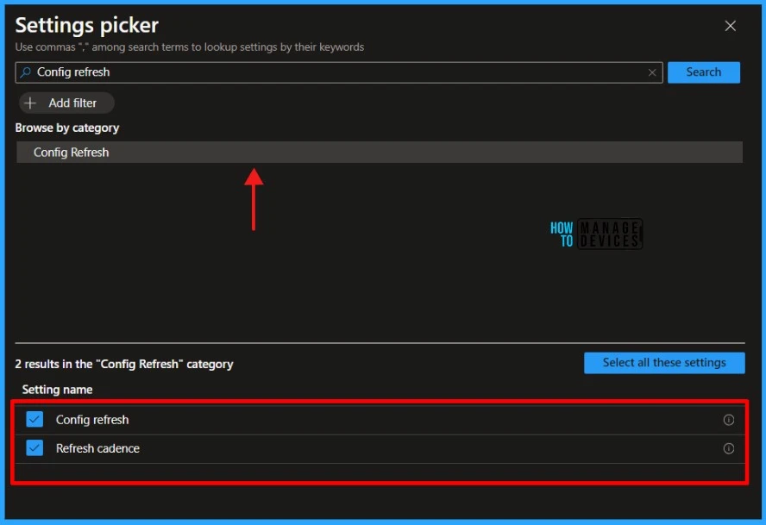The width and height of the screenshot is (766, 525).
Task: Uncheck the Refresh cadence setting
Action: pos(35,447)
